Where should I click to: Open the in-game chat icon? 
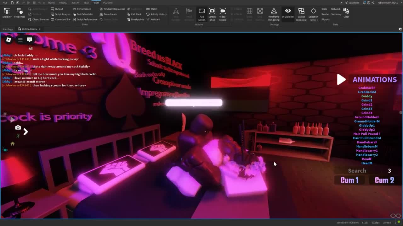30,40
